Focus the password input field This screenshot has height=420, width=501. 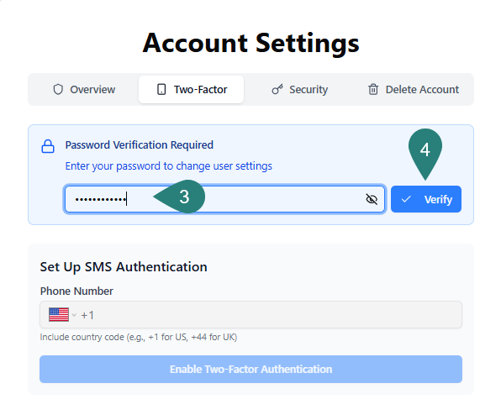pos(225,199)
